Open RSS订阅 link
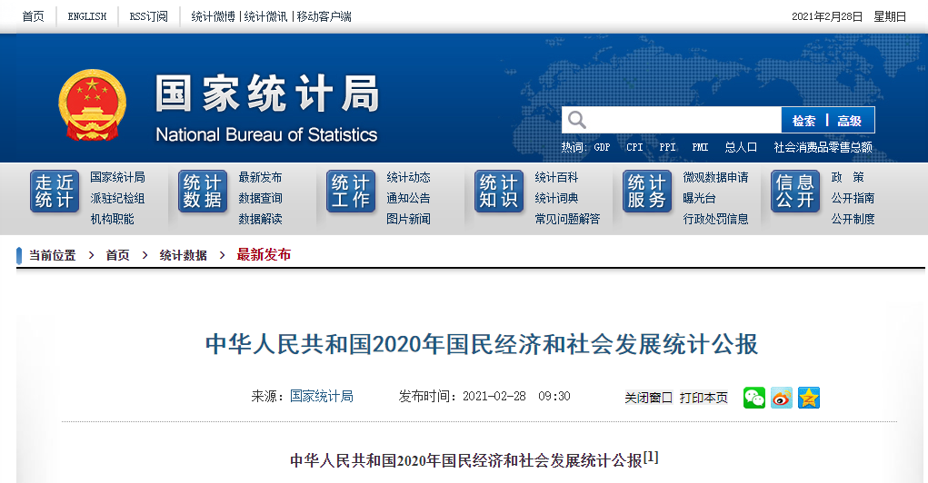928x483 pixels. click(x=148, y=16)
